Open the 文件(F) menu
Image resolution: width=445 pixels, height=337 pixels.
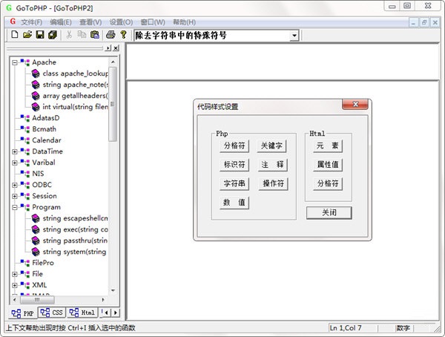coord(31,22)
